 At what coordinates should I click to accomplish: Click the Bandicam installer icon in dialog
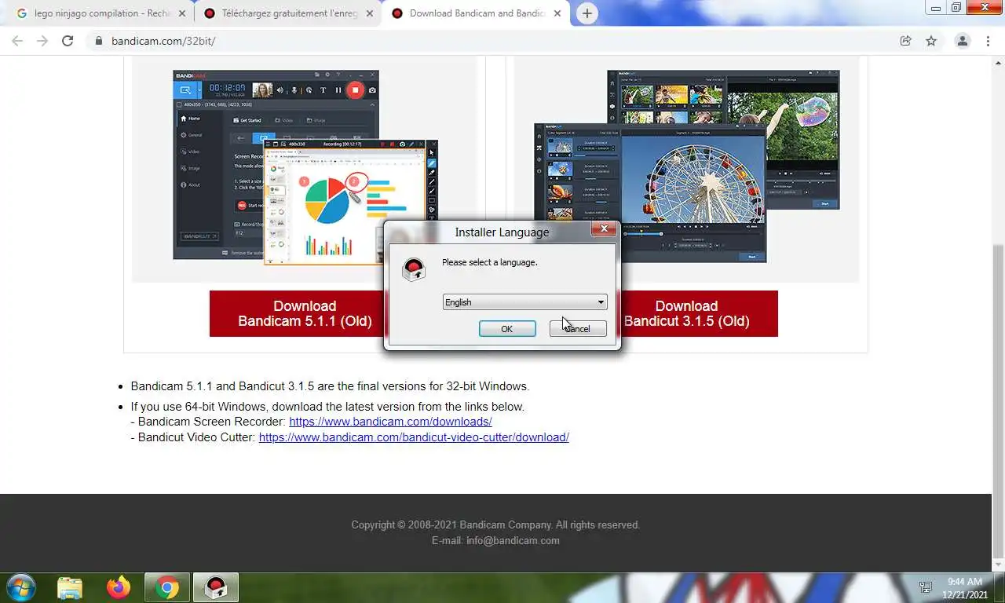pyautogui.click(x=413, y=269)
